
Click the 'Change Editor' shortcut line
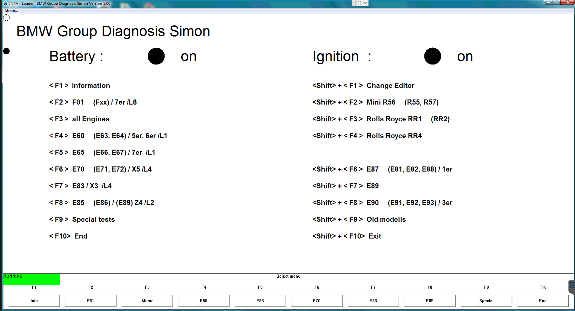(363, 85)
